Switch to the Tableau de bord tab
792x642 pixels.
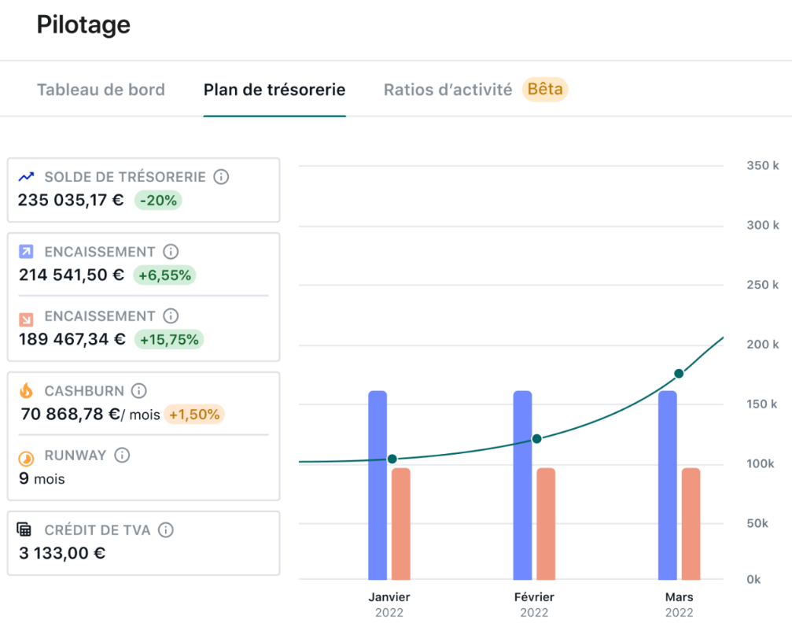(x=101, y=90)
